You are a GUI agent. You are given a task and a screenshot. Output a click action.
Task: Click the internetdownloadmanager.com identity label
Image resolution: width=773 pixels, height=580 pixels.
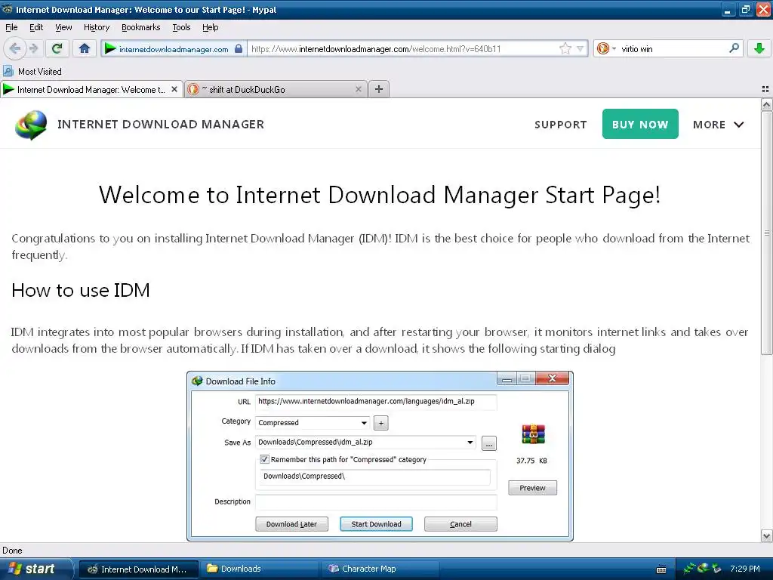[x=174, y=49]
